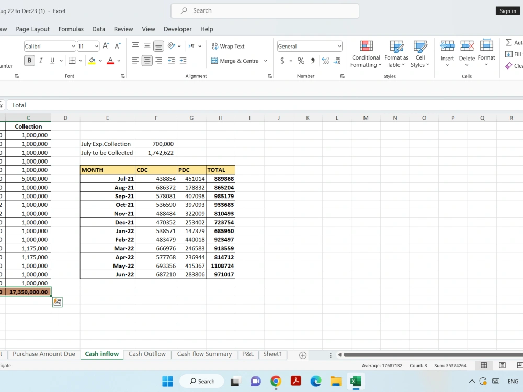Toggle Underline formatting
Screen dimensions: 523x392
52,60
